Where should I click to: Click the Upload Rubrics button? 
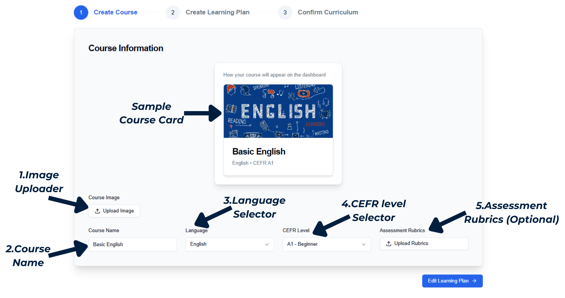click(424, 244)
